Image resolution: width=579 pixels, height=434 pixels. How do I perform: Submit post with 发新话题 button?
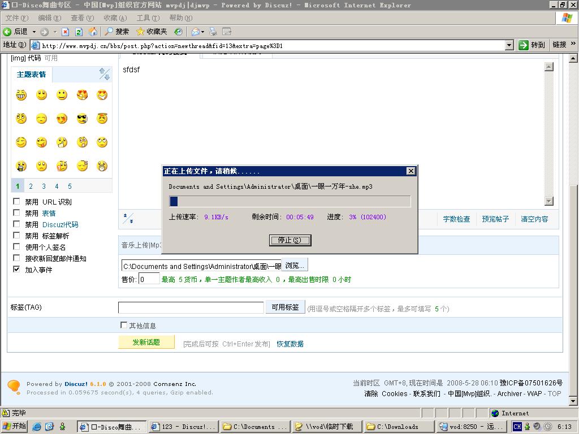click(x=146, y=342)
